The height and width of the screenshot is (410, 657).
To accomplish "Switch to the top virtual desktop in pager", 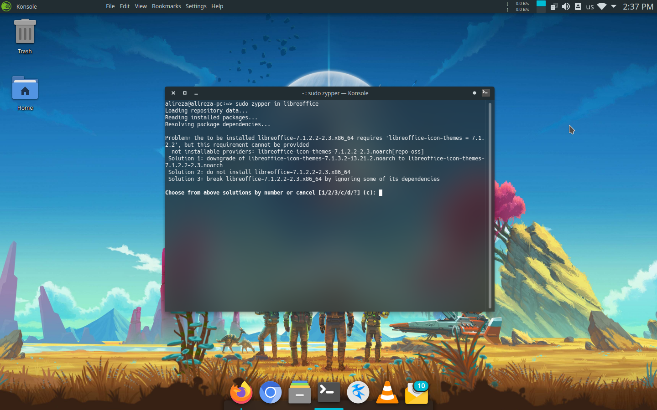I will pyautogui.click(x=541, y=4).
